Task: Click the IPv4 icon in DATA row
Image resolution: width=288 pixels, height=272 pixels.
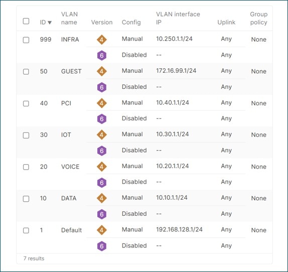Action: (102, 198)
